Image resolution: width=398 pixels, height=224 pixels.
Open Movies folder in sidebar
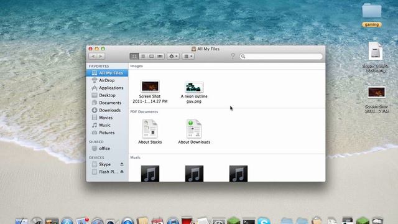pyautogui.click(x=107, y=118)
